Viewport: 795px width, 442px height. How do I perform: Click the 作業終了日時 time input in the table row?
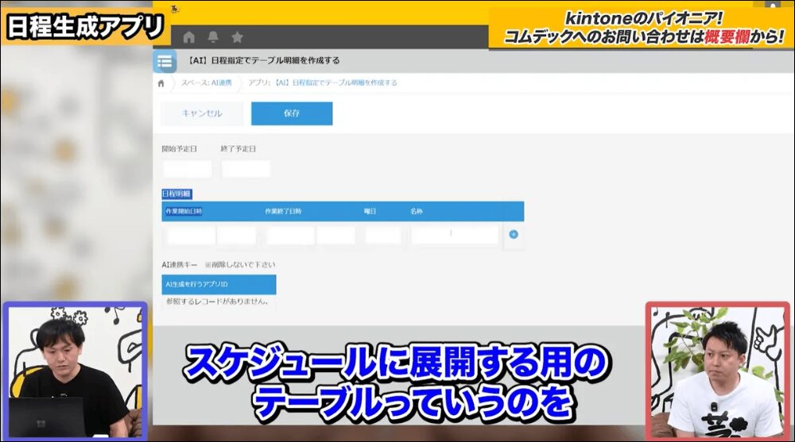point(336,236)
